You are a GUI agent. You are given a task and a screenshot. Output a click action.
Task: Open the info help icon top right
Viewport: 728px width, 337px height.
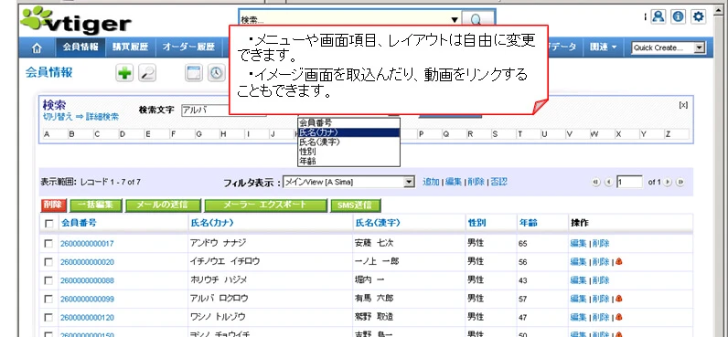[x=679, y=16]
